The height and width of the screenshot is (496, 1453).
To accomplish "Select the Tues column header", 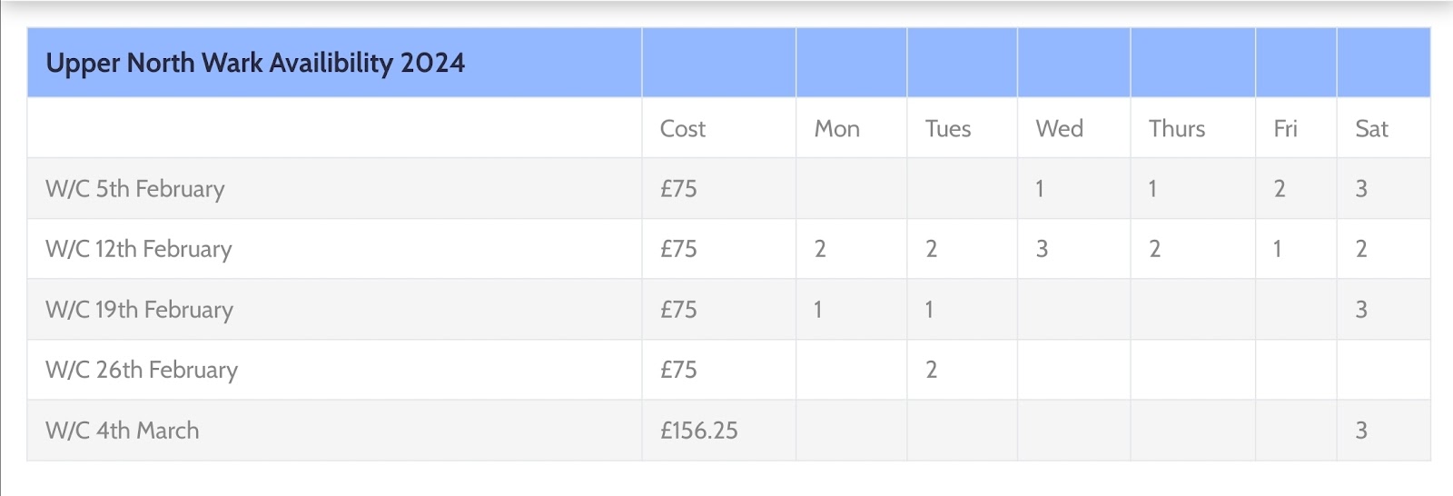I will tap(947, 129).
